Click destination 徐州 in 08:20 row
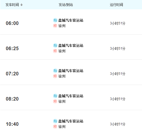This screenshot has height=134, width=142. click(x=62, y=101)
